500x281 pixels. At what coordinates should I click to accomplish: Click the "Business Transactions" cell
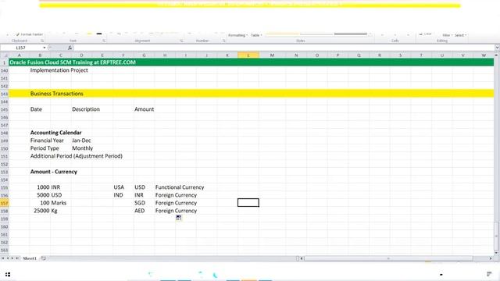click(57, 94)
